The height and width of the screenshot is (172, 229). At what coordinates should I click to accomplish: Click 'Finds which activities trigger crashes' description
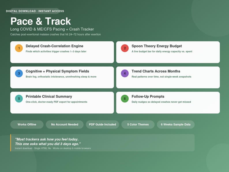click(56, 51)
